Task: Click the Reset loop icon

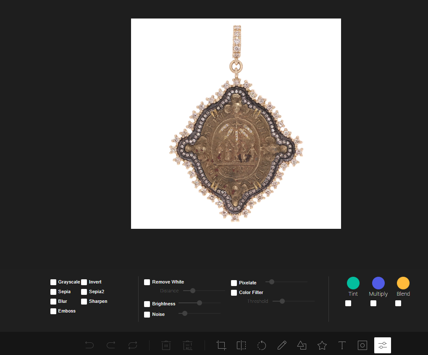Action: (x=133, y=345)
